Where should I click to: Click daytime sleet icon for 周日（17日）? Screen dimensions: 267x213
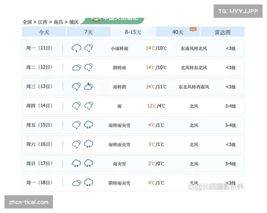tap(77, 163)
